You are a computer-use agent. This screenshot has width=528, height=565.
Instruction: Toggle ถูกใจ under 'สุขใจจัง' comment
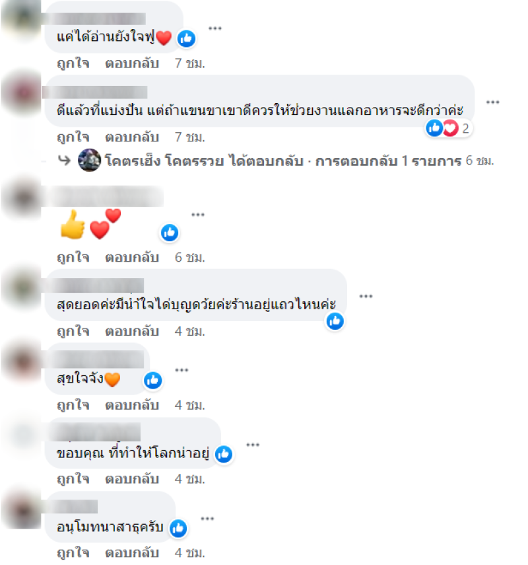tap(73, 405)
